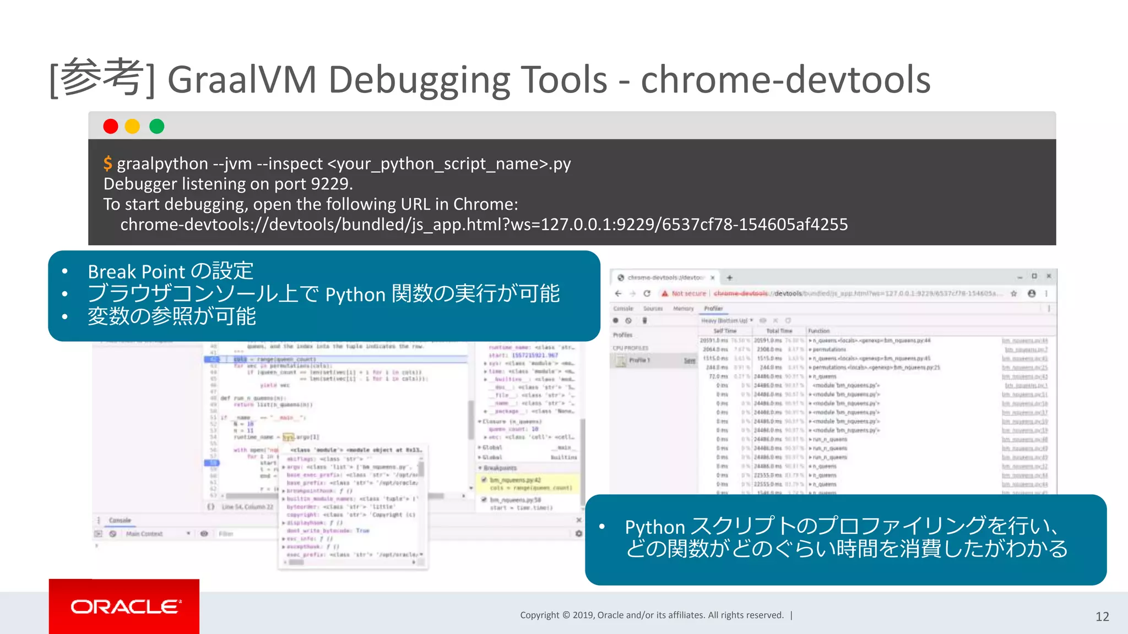Sort by the Self Time column header
1128x634 pixels.
click(725, 331)
